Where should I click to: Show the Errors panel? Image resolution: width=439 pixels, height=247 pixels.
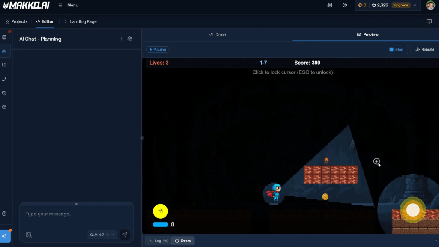click(183, 241)
